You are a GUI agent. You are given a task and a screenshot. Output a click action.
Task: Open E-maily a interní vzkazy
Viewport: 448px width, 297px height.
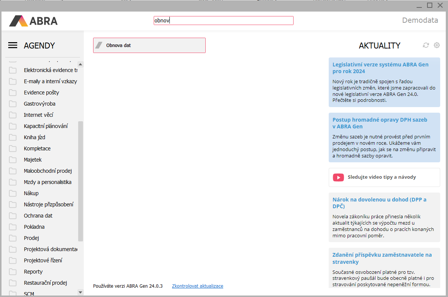(50, 81)
